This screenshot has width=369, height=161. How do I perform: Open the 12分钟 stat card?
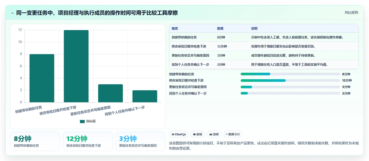88,141
